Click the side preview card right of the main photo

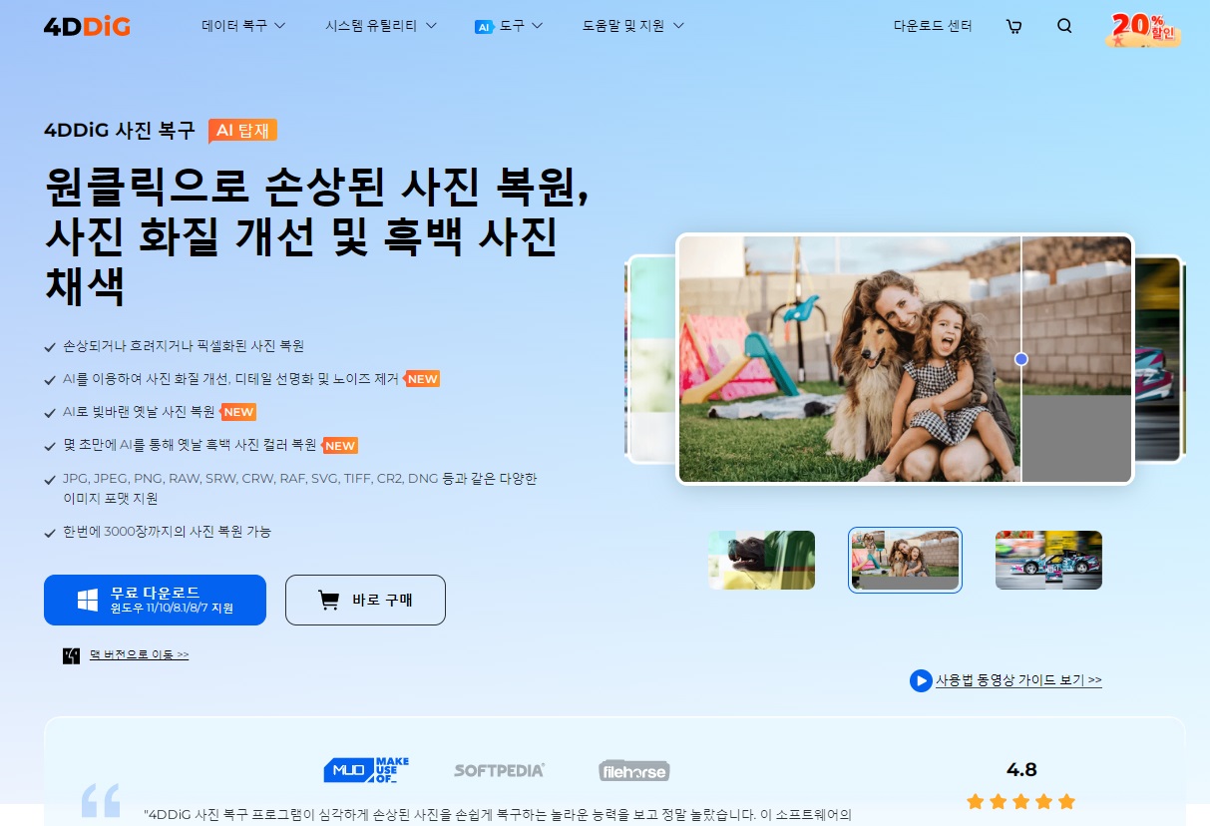tap(1159, 359)
